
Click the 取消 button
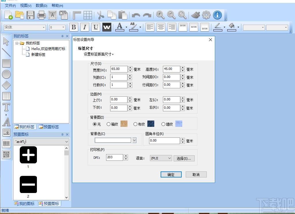(x=196, y=175)
